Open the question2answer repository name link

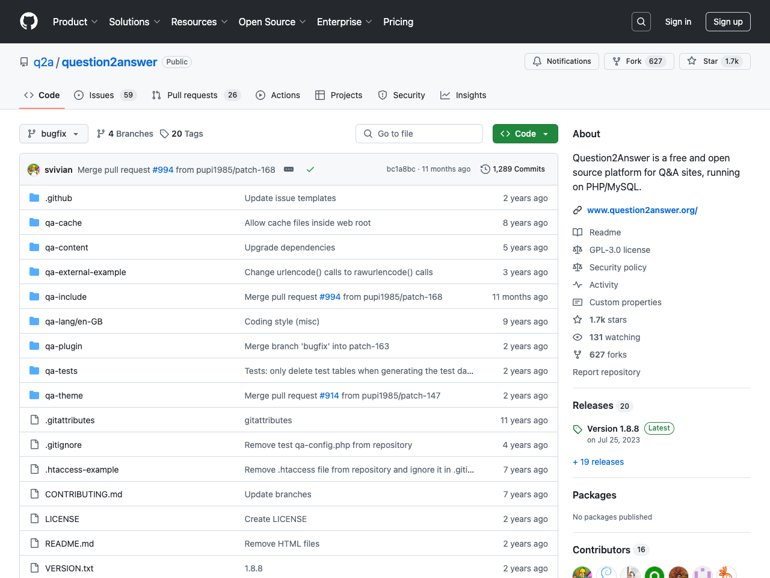[x=109, y=62]
